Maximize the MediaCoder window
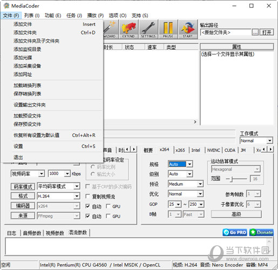This screenshot has height=270, width=278. point(251,6)
